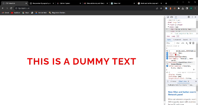Toggle the browser side panel icon
This screenshot has height=105, width=198.
pos(187,8)
